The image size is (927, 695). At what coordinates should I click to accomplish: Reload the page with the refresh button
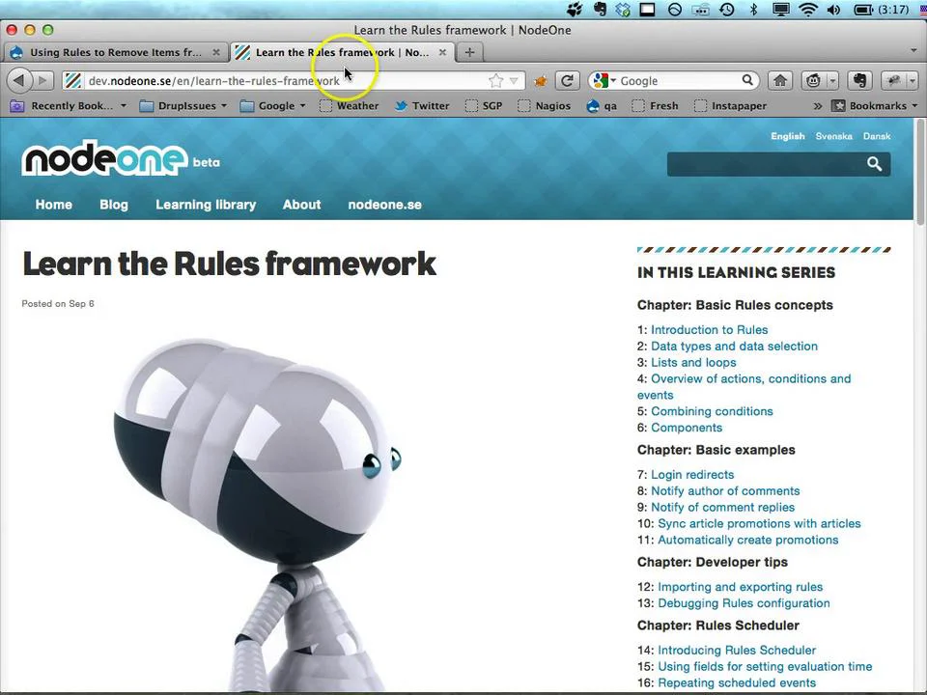click(x=567, y=80)
